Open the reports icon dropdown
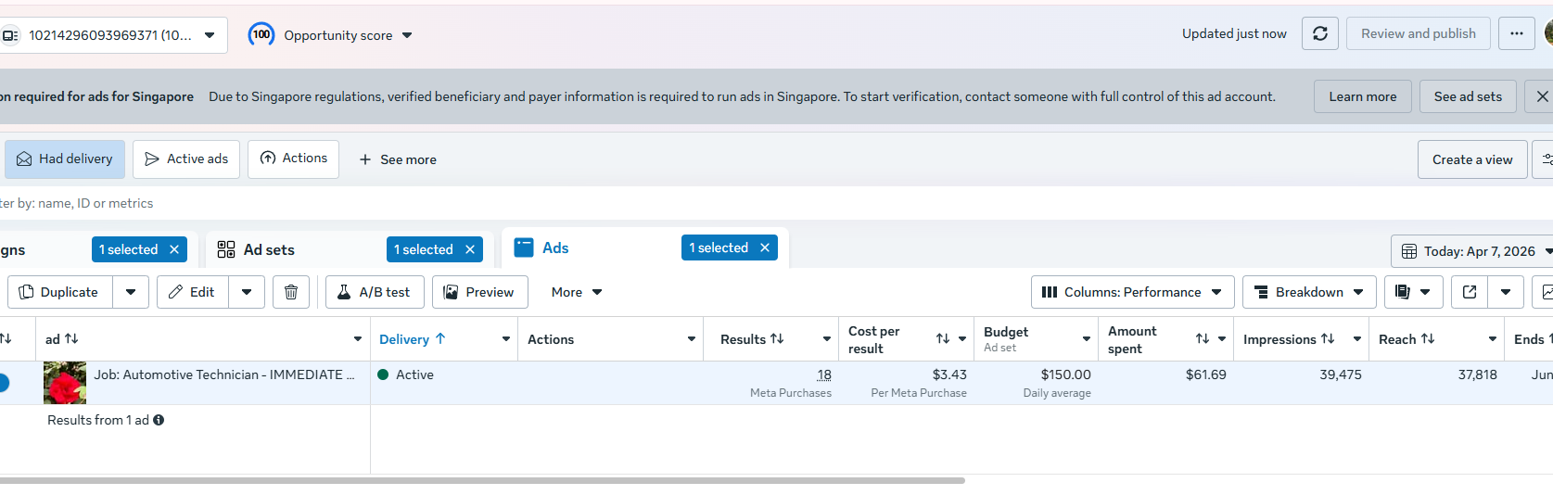 click(x=1414, y=292)
